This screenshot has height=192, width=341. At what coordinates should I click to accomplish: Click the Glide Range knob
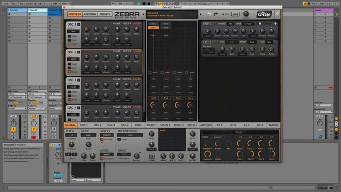(x=88, y=145)
